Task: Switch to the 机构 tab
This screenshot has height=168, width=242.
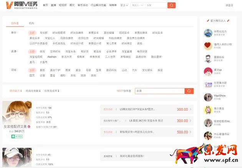Action: (31, 23)
